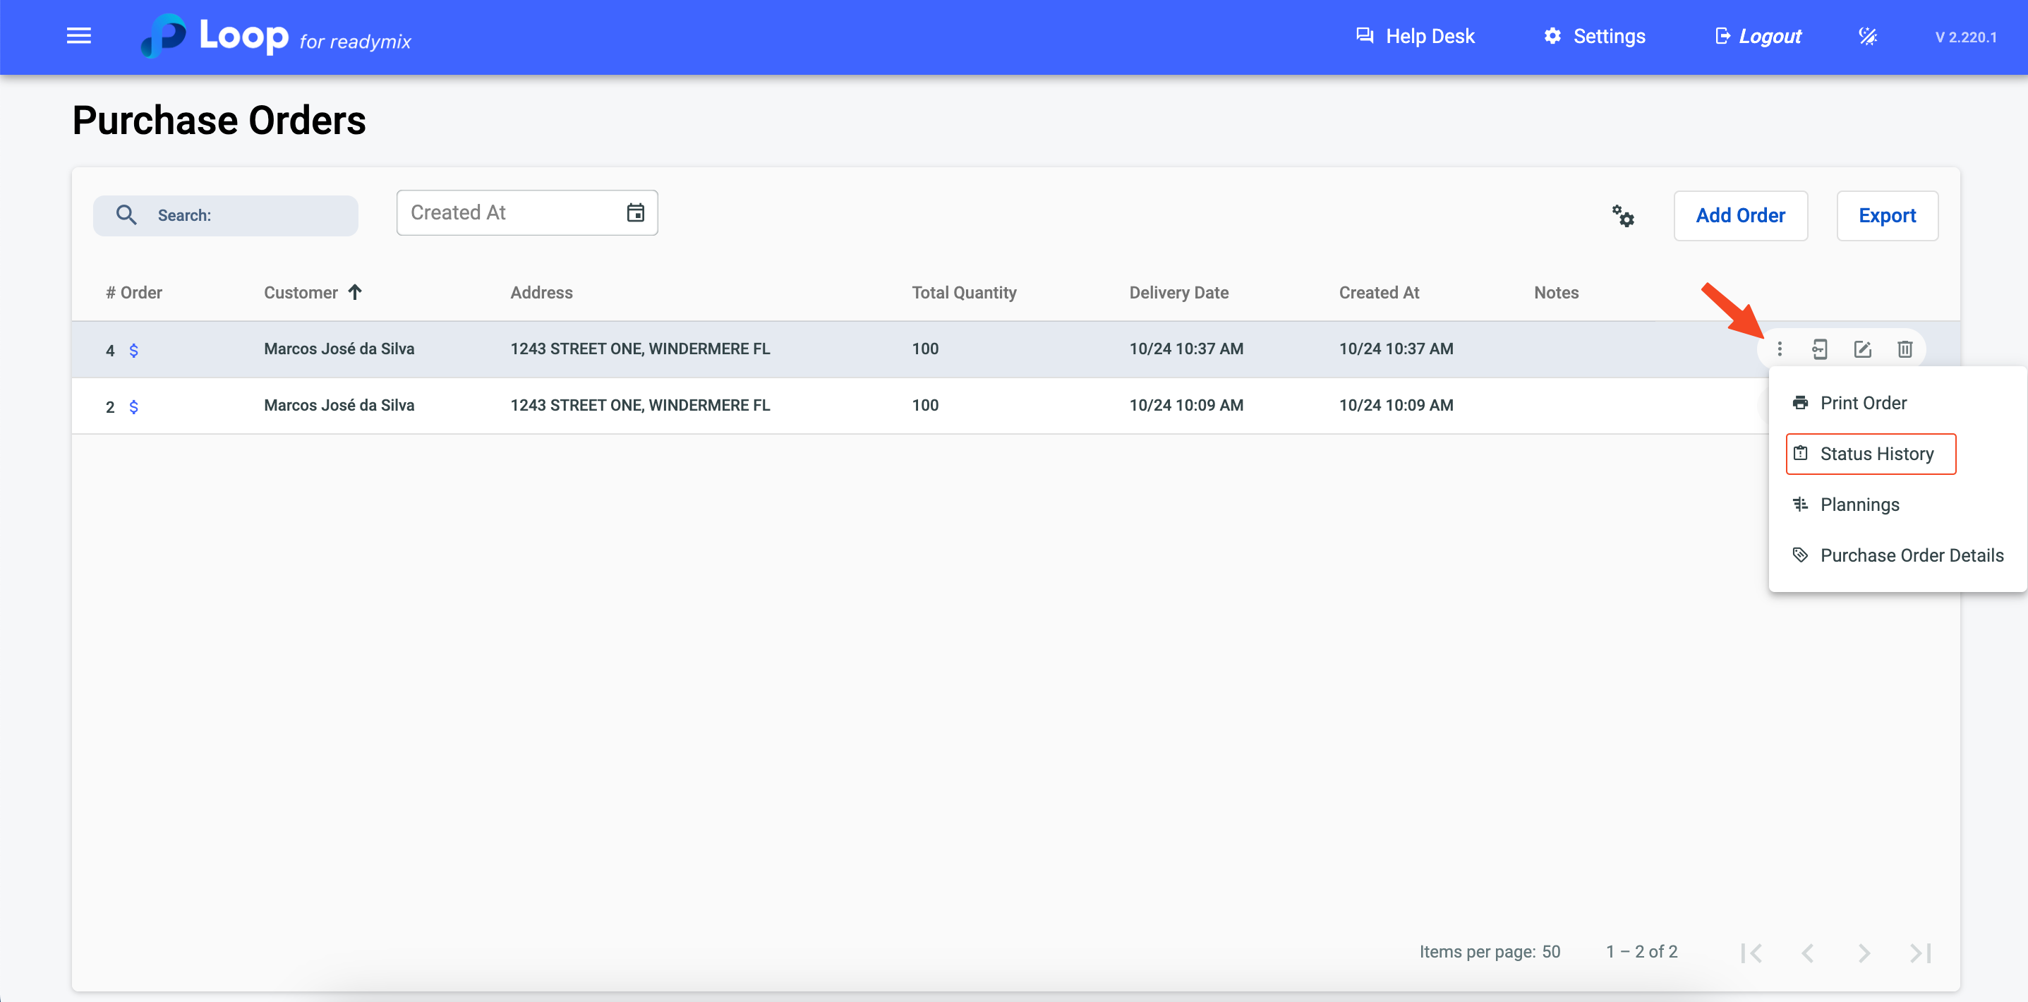Image resolution: width=2028 pixels, height=1002 pixels.
Task: Open the Created At calendar picker
Action: coord(635,212)
